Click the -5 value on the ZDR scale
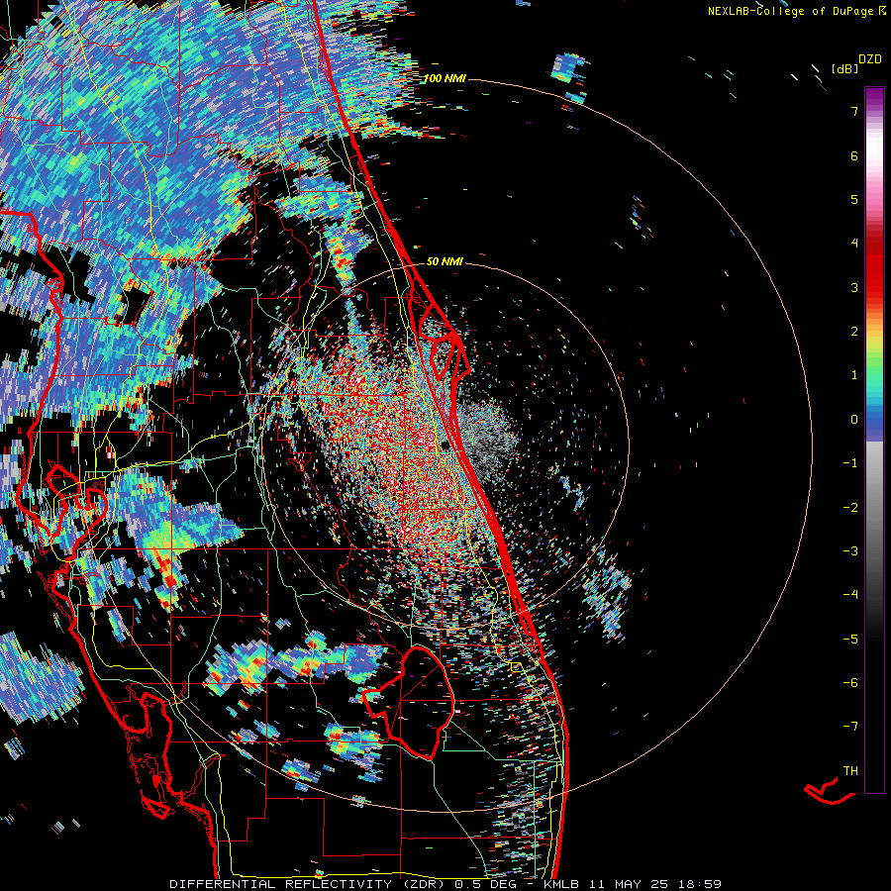The height and width of the screenshot is (891, 891). point(850,639)
